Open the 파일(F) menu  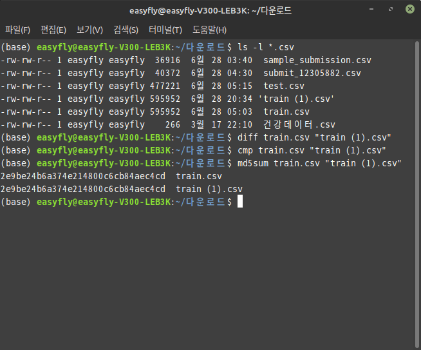coord(18,30)
